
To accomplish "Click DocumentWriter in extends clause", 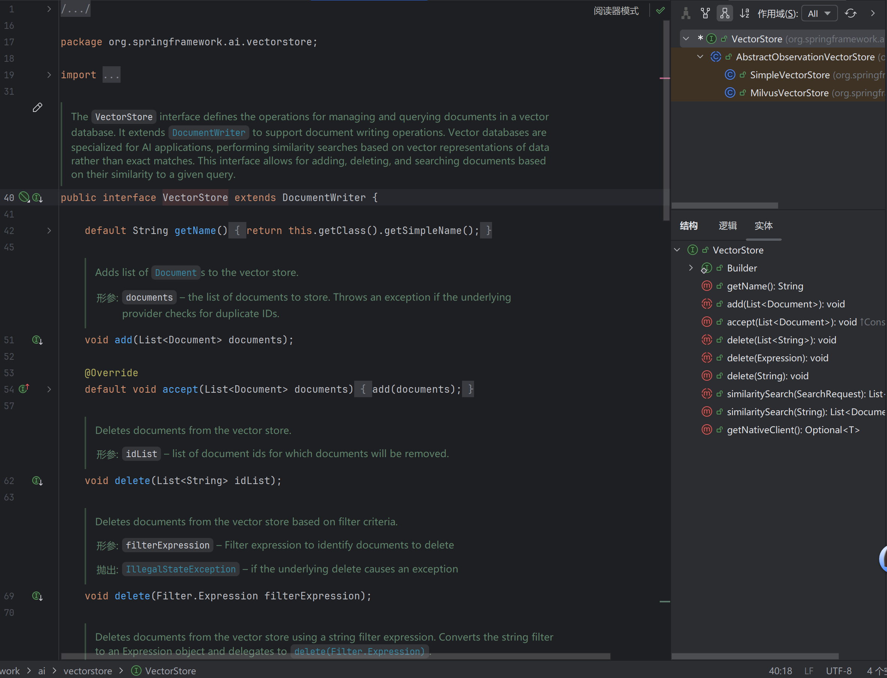I will tap(323, 197).
